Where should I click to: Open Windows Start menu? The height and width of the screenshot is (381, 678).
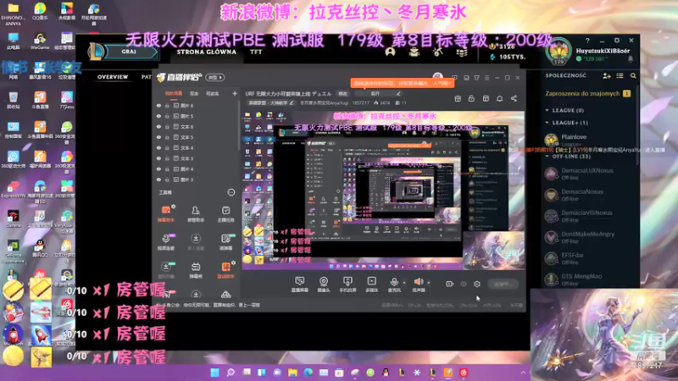[214, 373]
